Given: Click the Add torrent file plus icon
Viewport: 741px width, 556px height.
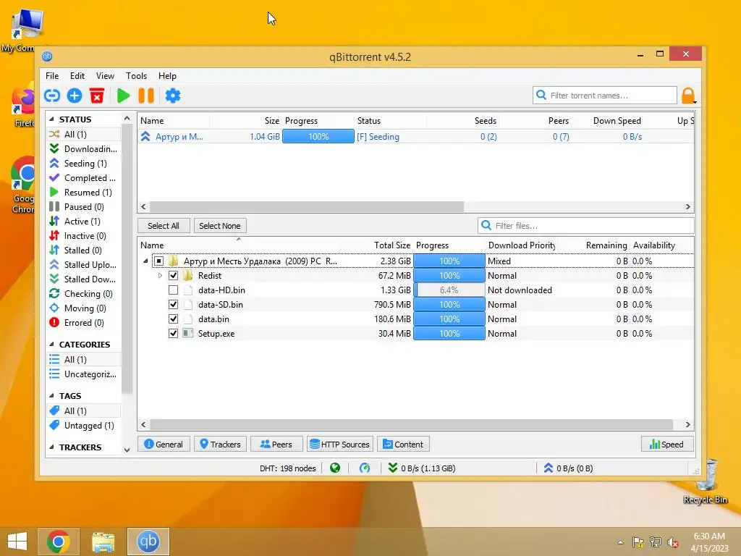Looking at the screenshot, I should click(x=75, y=96).
